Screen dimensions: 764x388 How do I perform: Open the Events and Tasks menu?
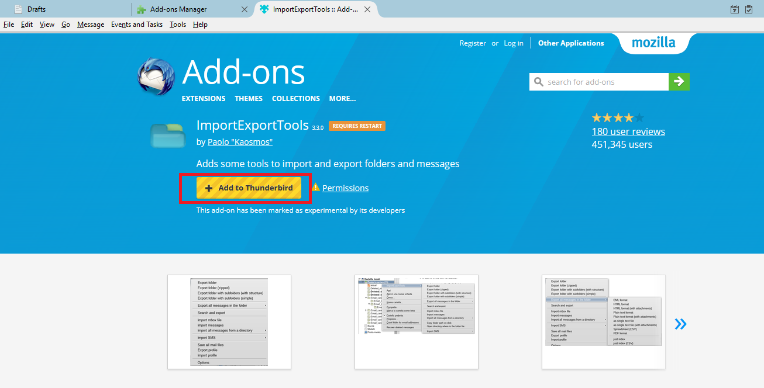pos(137,25)
